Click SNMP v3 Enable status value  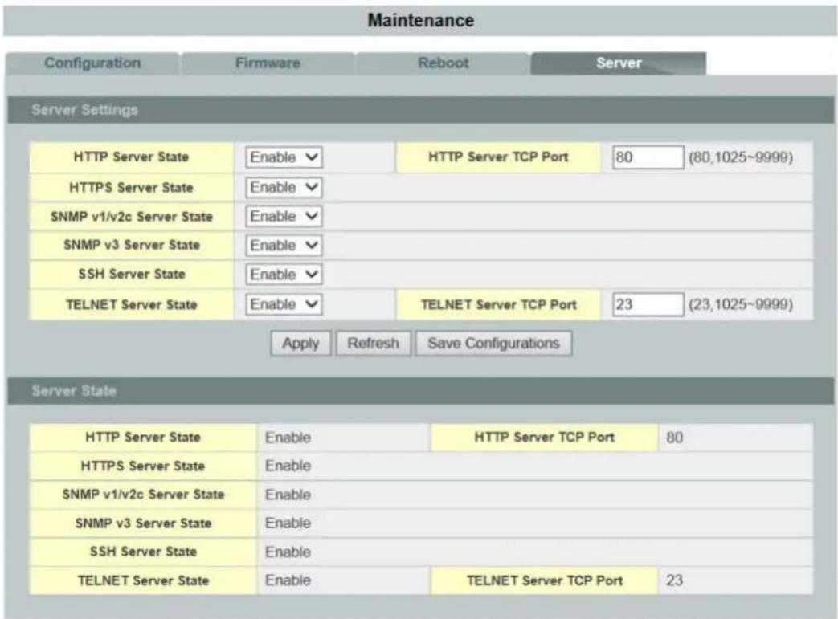[288, 523]
